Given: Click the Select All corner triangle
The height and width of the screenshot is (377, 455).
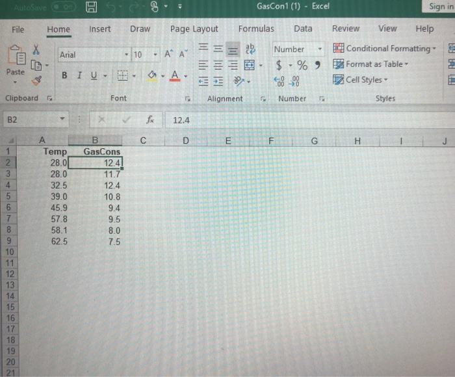Looking at the screenshot, I should (10, 141).
